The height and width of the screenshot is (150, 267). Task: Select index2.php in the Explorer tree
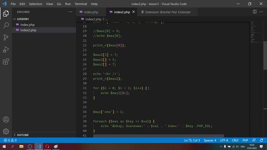tap(44, 30)
